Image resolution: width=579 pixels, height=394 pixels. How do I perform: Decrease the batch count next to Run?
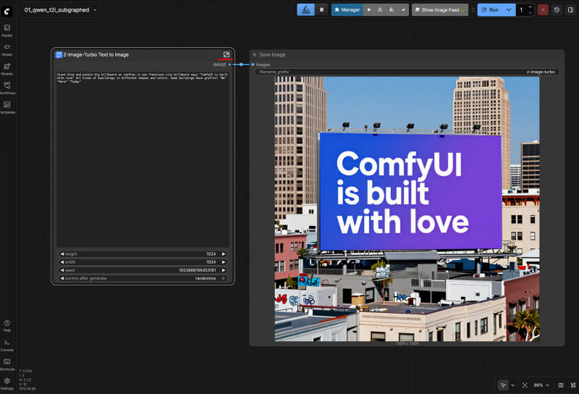(x=531, y=13)
